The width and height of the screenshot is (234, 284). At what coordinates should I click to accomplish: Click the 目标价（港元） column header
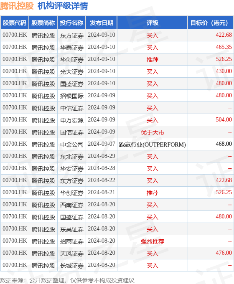coord(211,23)
